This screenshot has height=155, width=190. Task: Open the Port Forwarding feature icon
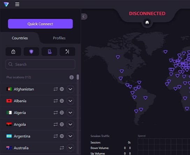point(67,52)
